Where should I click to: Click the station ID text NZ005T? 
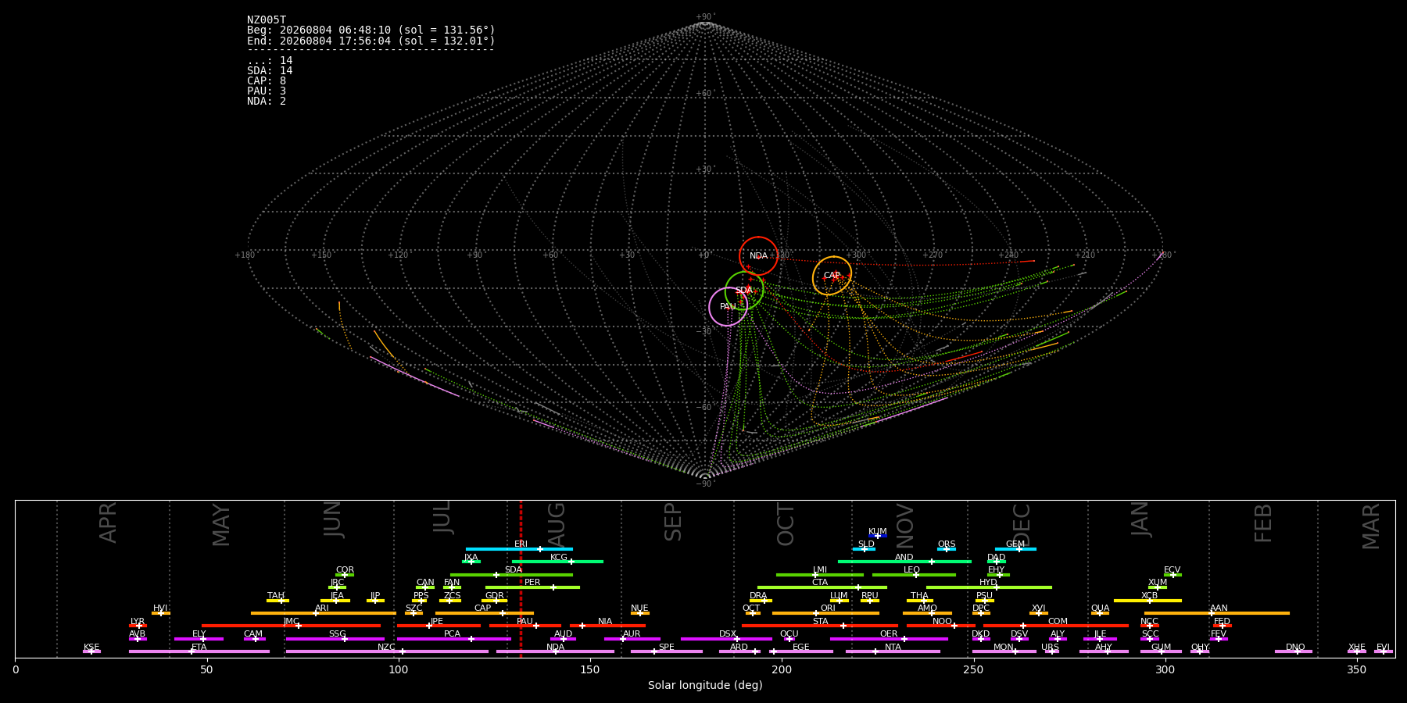(267, 20)
